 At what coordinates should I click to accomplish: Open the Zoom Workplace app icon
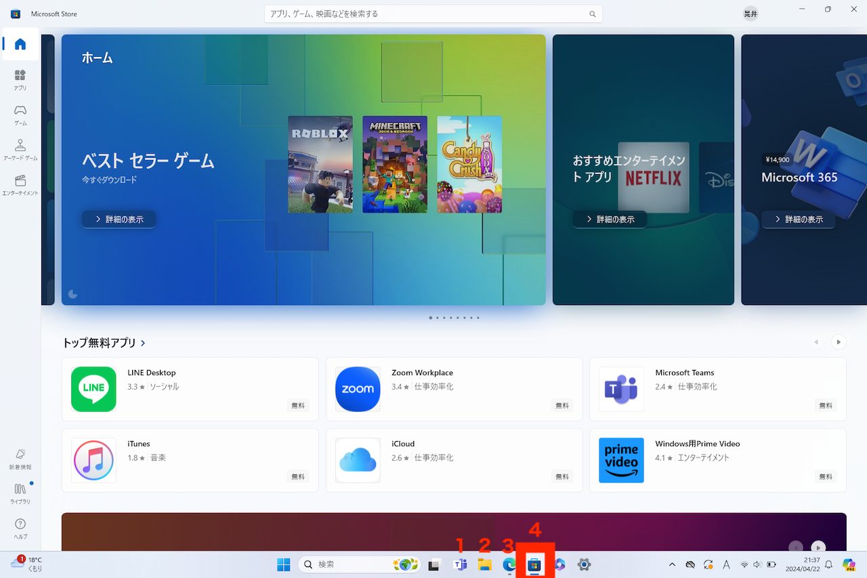(x=358, y=389)
